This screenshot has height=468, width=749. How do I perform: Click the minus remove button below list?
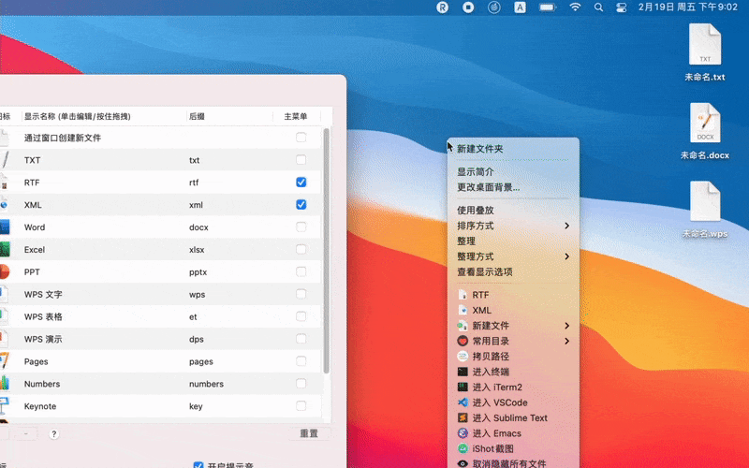pos(26,433)
